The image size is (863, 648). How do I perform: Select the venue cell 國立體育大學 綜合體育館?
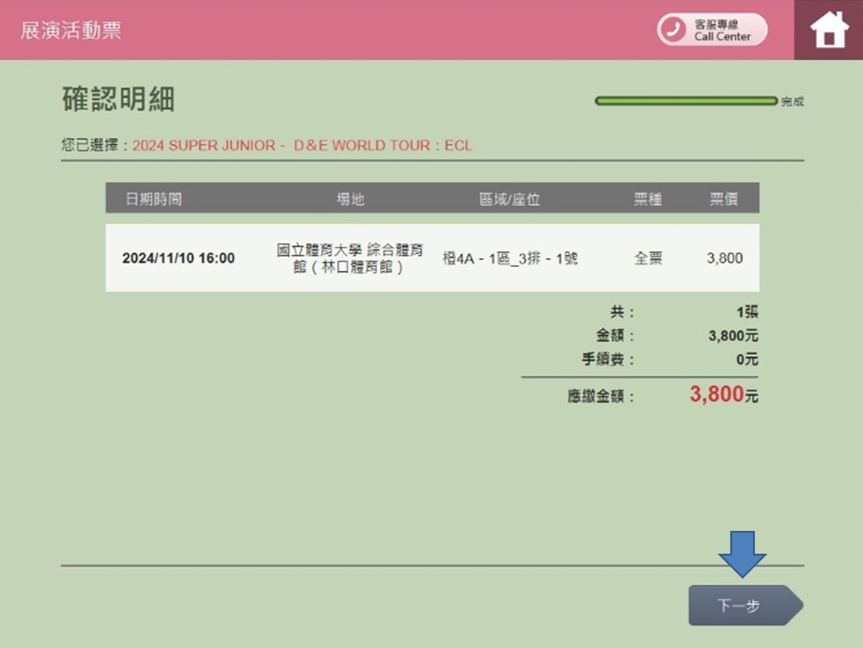(350, 258)
